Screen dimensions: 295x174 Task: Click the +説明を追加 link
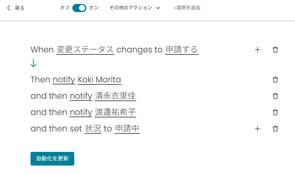point(187,8)
